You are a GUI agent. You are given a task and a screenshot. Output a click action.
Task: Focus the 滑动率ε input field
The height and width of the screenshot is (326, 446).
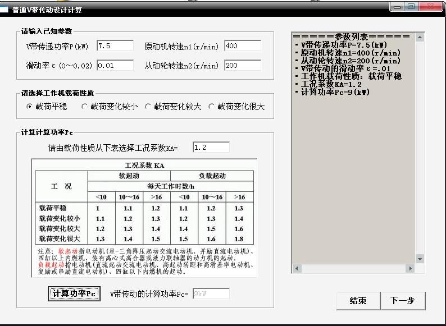coord(115,66)
